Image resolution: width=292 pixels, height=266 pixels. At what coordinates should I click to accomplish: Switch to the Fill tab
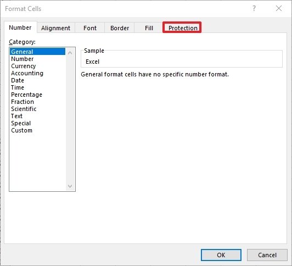pos(149,28)
